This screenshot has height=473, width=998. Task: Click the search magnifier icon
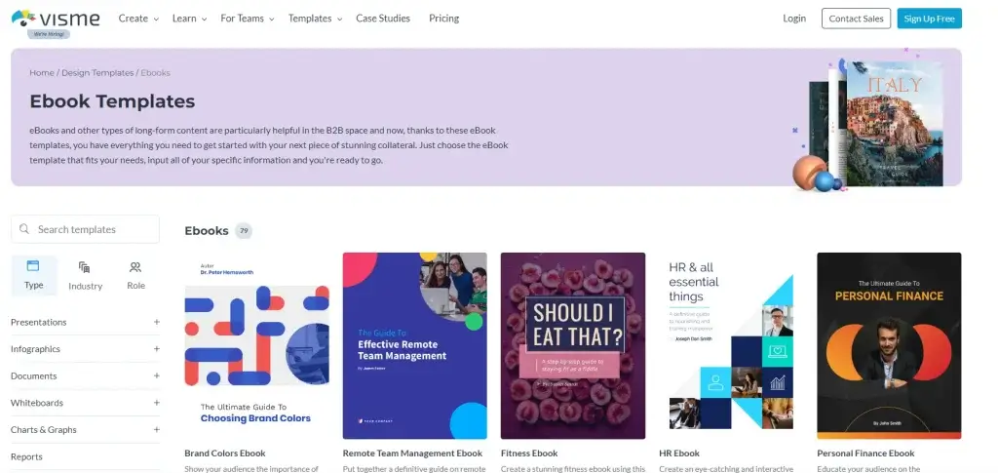pyautogui.click(x=24, y=229)
